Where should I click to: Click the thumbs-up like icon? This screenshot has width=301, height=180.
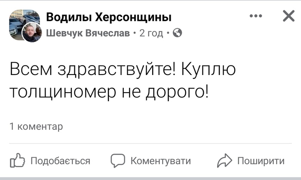pyautogui.click(x=18, y=161)
